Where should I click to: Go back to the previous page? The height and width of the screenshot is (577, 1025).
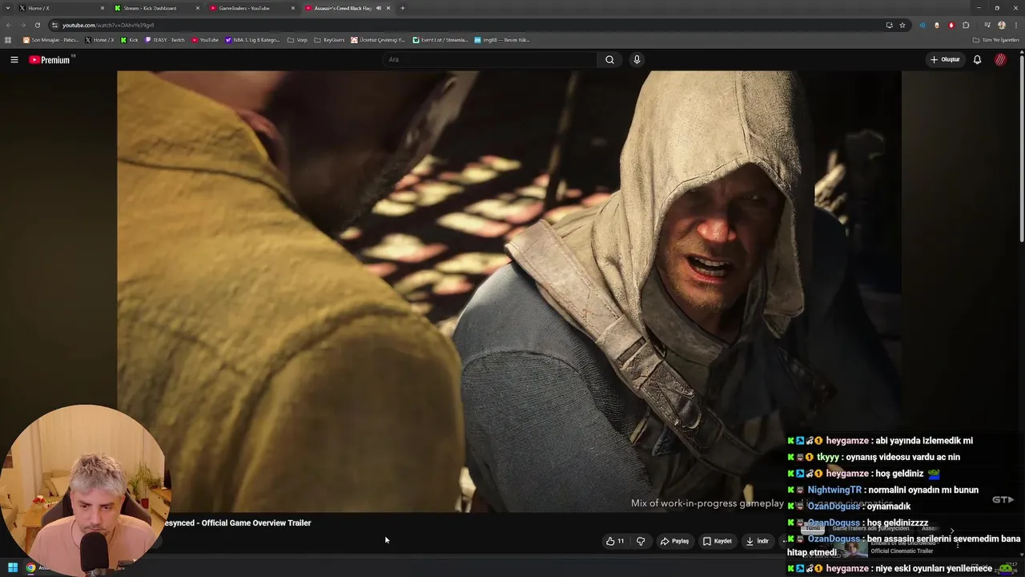pos(9,25)
